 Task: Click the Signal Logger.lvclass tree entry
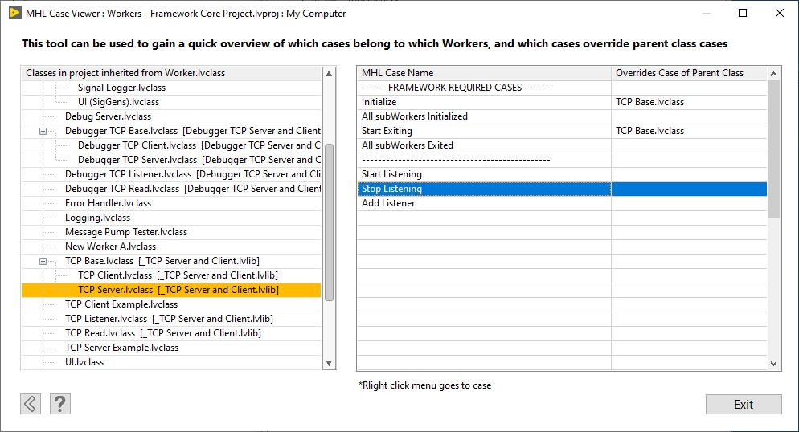click(121, 88)
